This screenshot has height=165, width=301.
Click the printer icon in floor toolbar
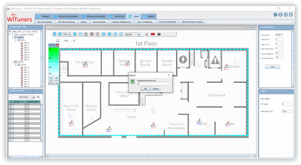(x=159, y=34)
